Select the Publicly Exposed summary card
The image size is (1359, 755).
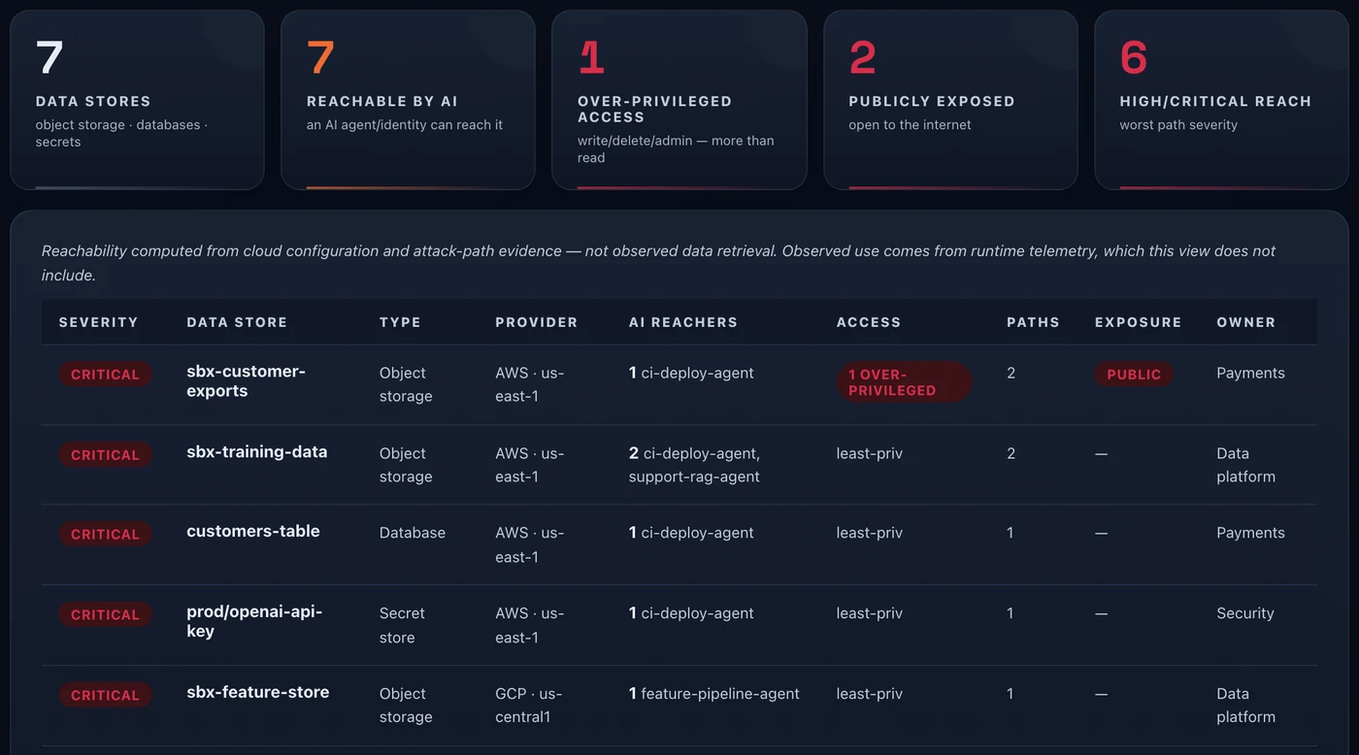[950, 100]
